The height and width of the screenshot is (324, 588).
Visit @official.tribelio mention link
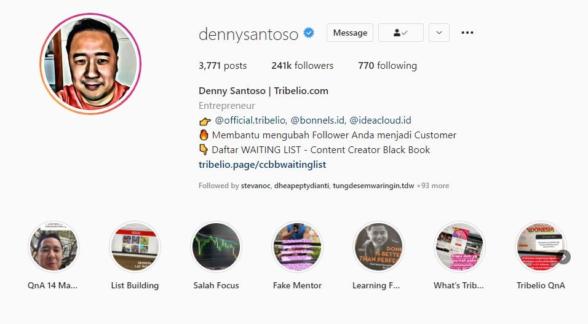click(x=251, y=121)
